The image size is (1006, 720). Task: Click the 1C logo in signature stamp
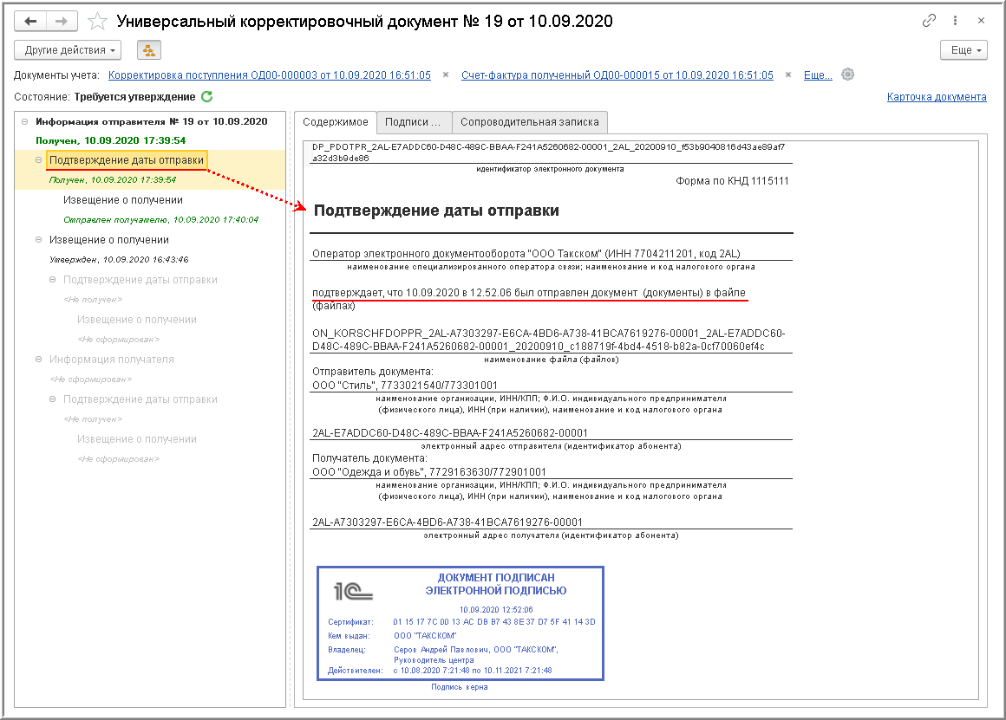click(353, 591)
